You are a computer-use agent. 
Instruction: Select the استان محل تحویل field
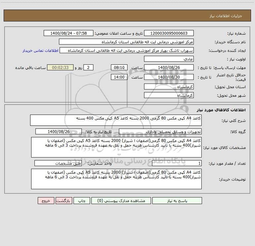169,87
